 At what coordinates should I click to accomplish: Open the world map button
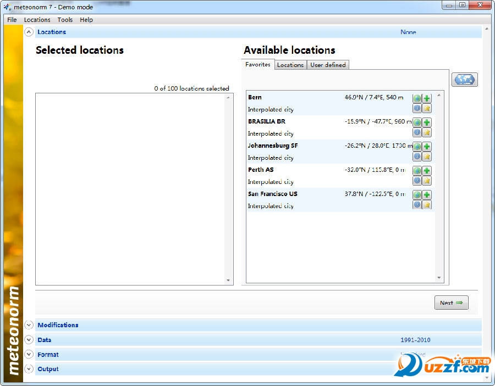pos(464,80)
